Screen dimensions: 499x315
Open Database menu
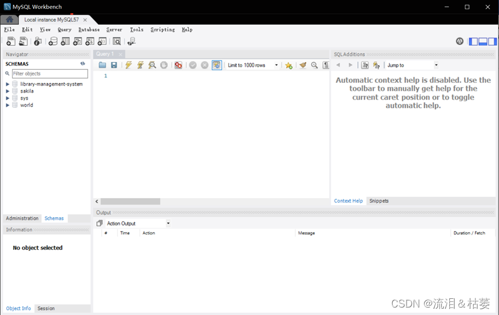click(x=89, y=29)
